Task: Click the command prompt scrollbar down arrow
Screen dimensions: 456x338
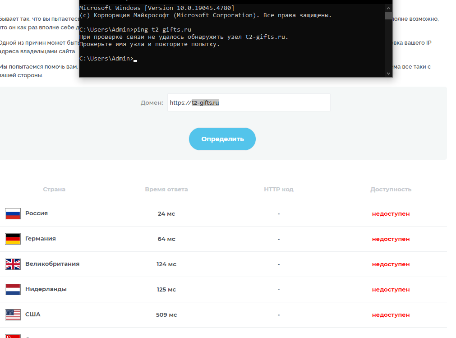Action: coord(388,73)
